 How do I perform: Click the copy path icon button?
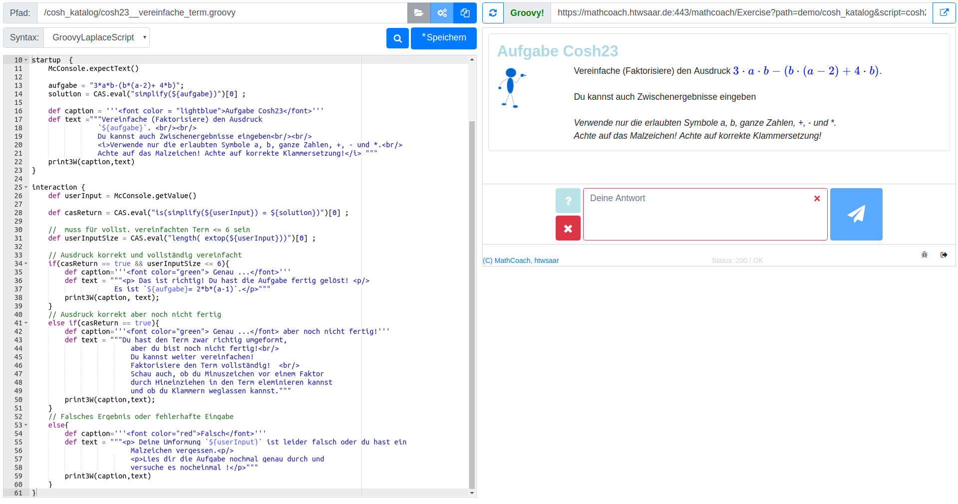tap(465, 13)
